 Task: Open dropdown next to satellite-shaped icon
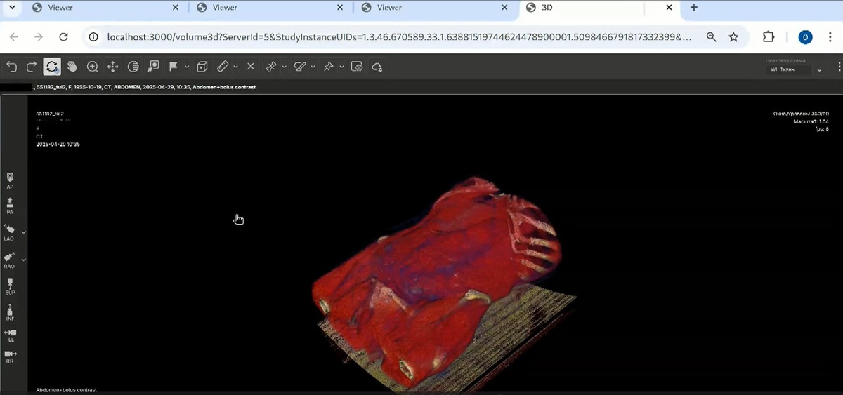point(284,67)
